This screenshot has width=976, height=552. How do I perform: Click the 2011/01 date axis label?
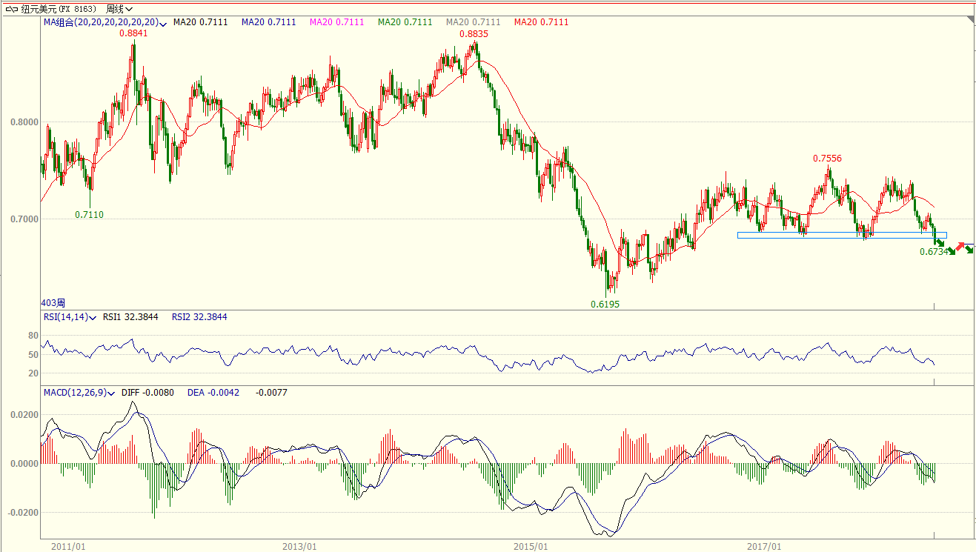[x=68, y=546]
